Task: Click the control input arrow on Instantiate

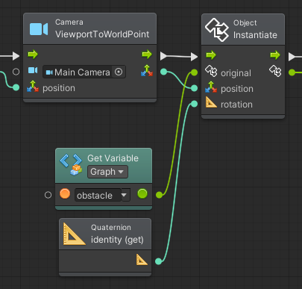Action: (211, 55)
